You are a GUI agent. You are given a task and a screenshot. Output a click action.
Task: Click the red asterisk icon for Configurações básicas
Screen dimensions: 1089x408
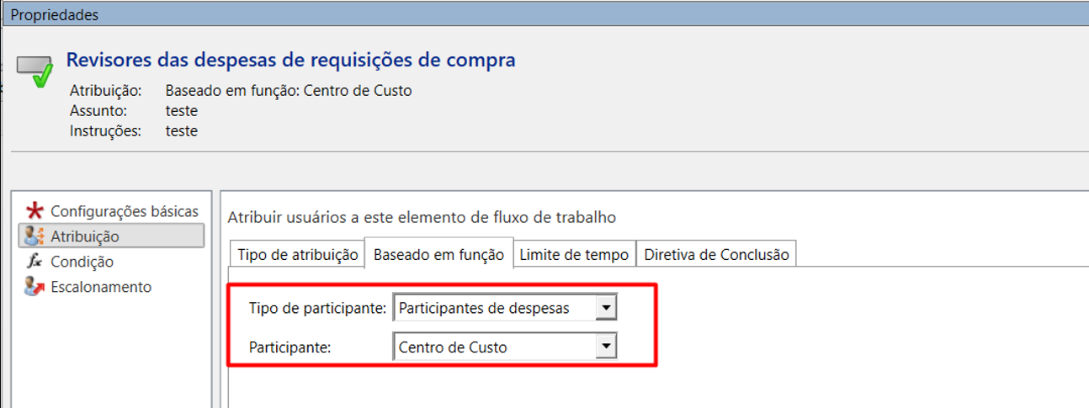(x=35, y=210)
